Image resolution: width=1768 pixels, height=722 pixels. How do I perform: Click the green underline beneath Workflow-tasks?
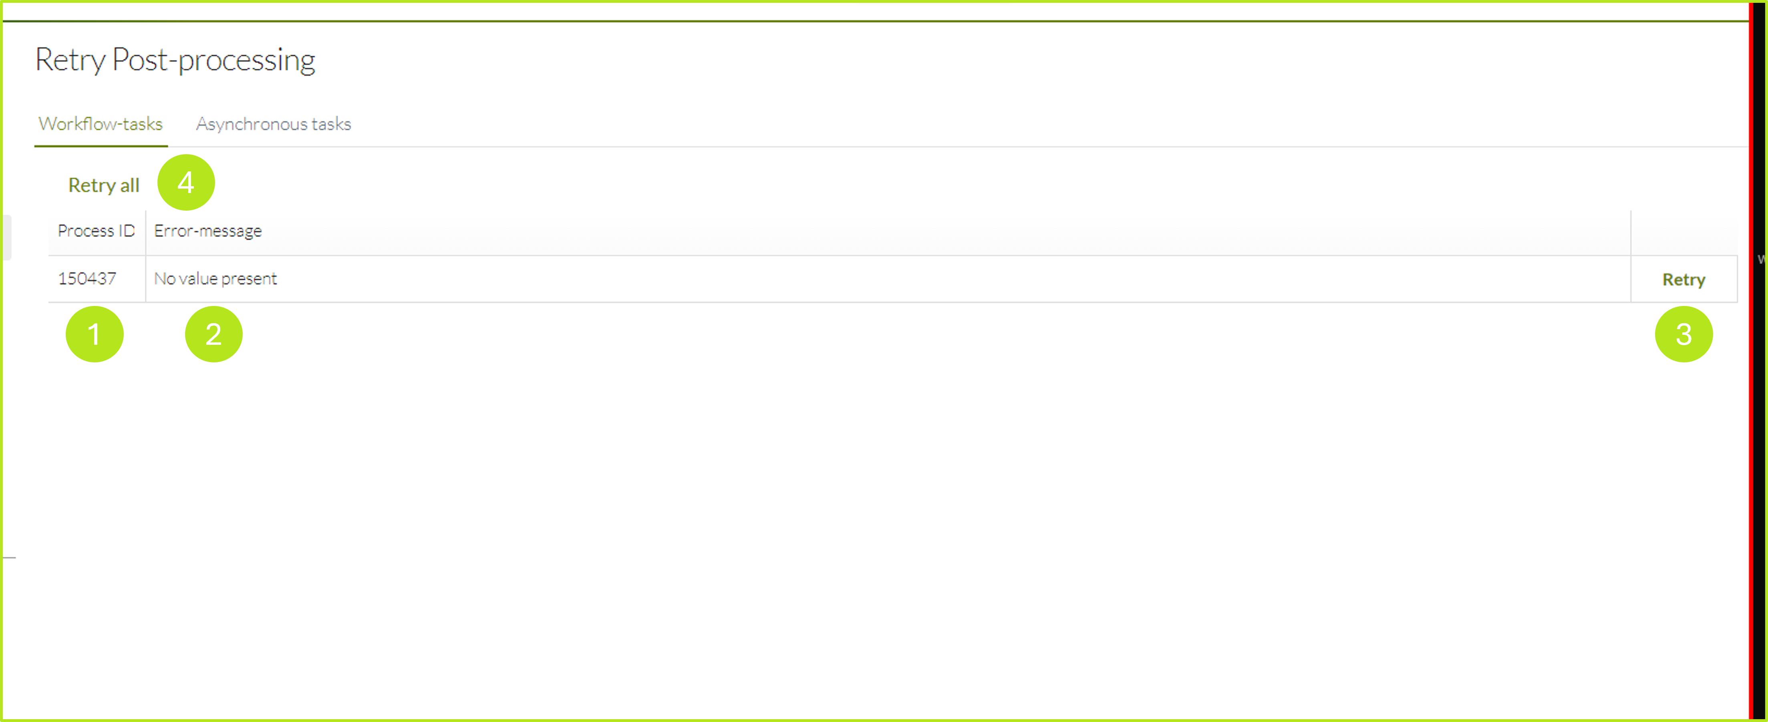point(101,145)
